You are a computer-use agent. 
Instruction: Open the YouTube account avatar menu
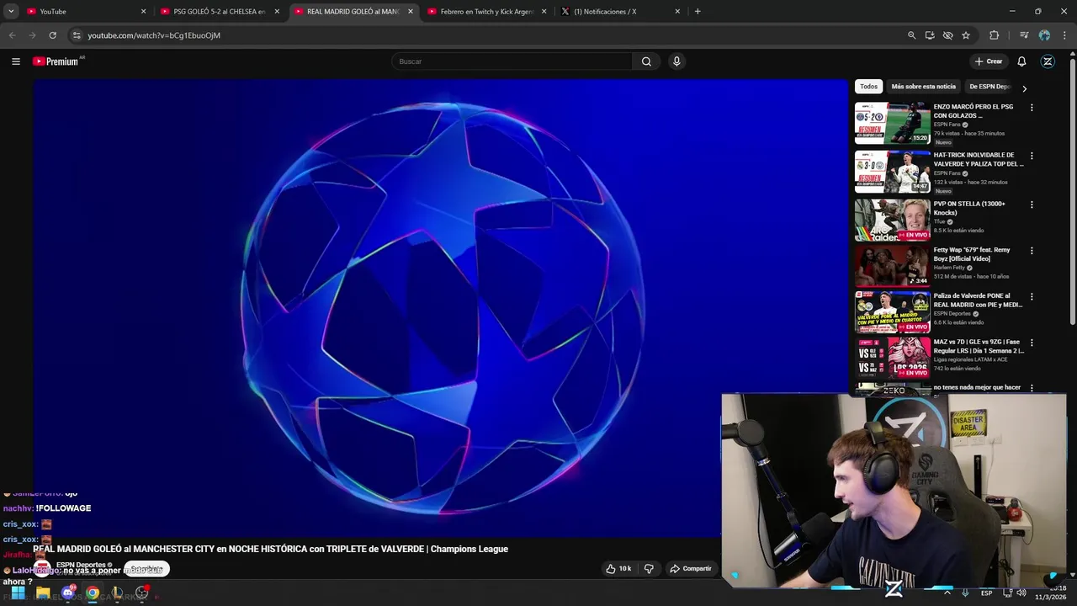pyautogui.click(x=1048, y=61)
